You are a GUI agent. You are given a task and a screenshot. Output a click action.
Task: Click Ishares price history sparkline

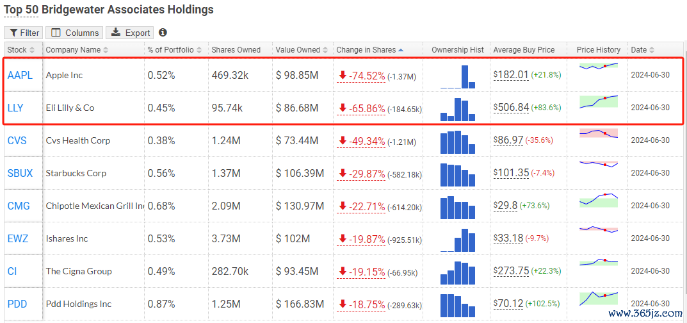tap(599, 229)
